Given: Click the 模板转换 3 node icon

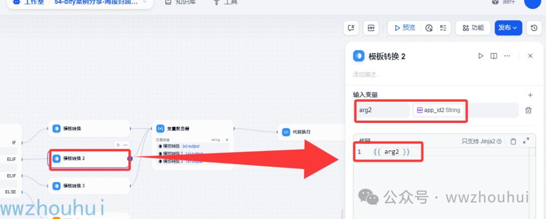Looking at the screenshot, I should pos(57,186).
